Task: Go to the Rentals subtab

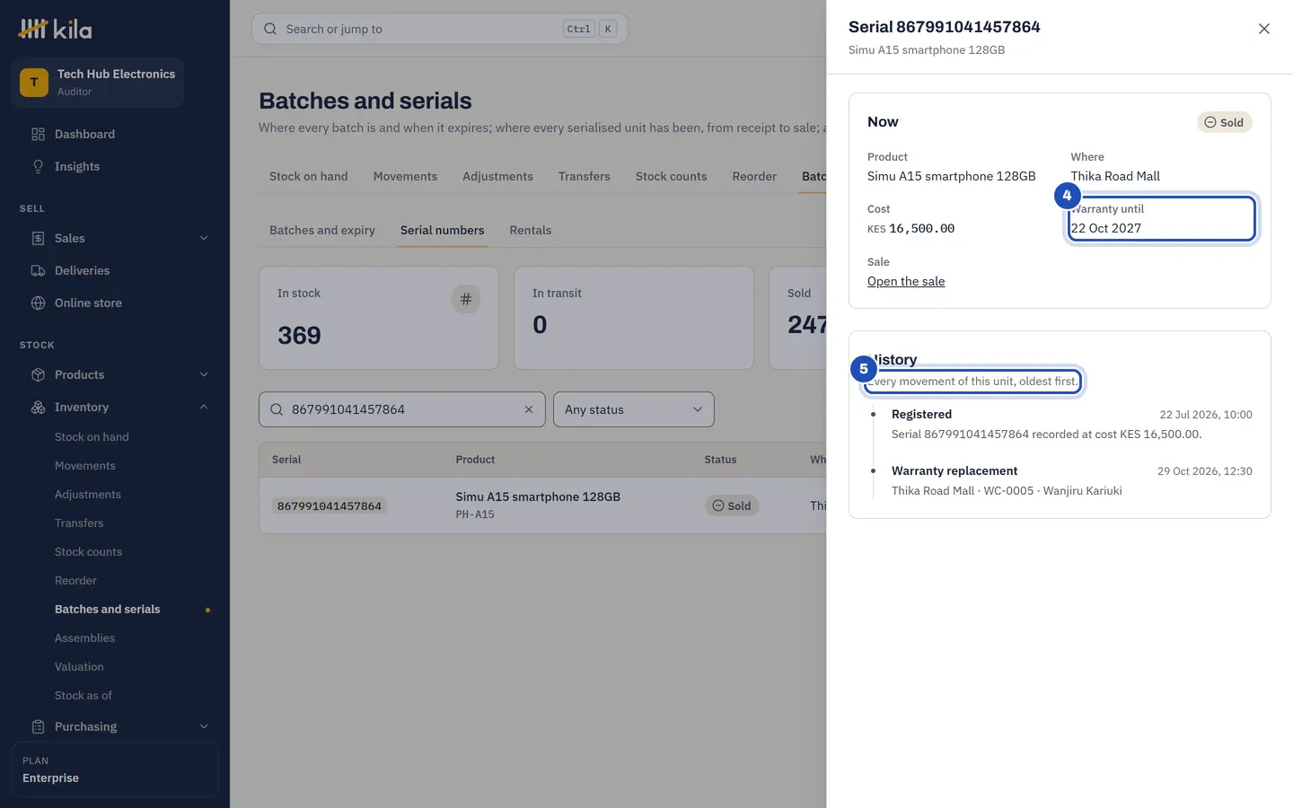Action: pos(531,230)
